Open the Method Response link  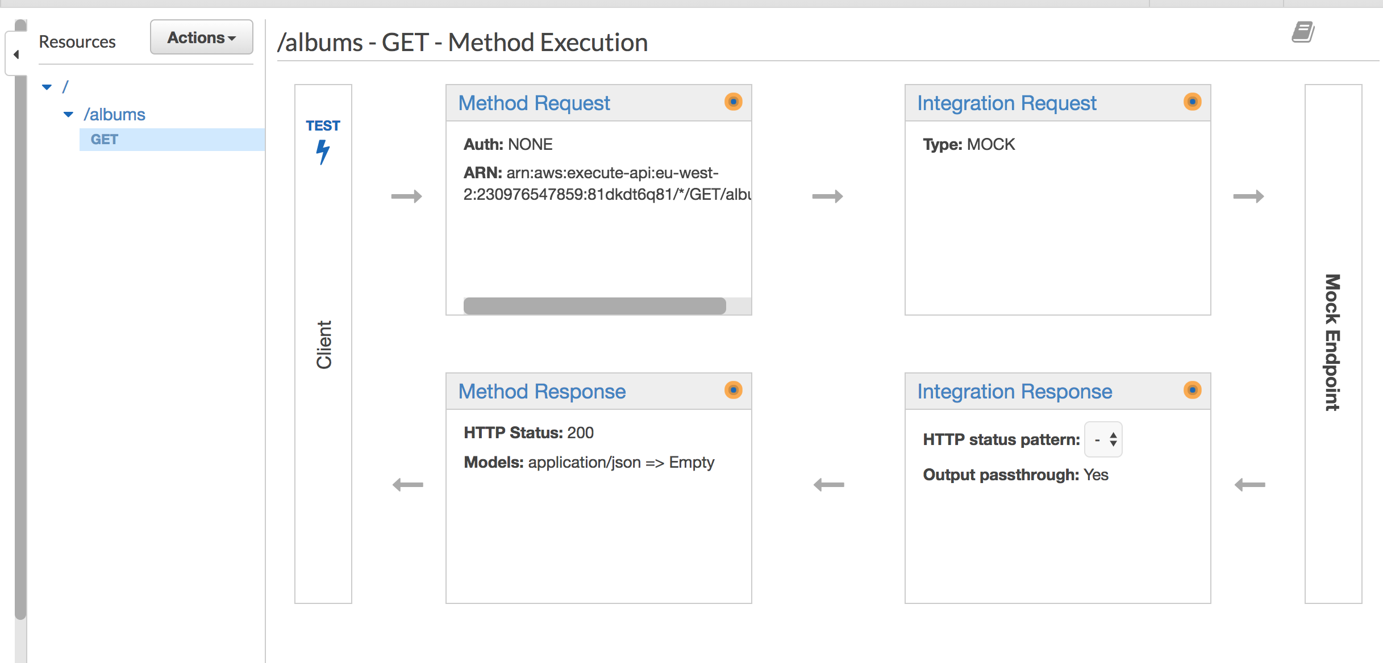pos(541,392)
